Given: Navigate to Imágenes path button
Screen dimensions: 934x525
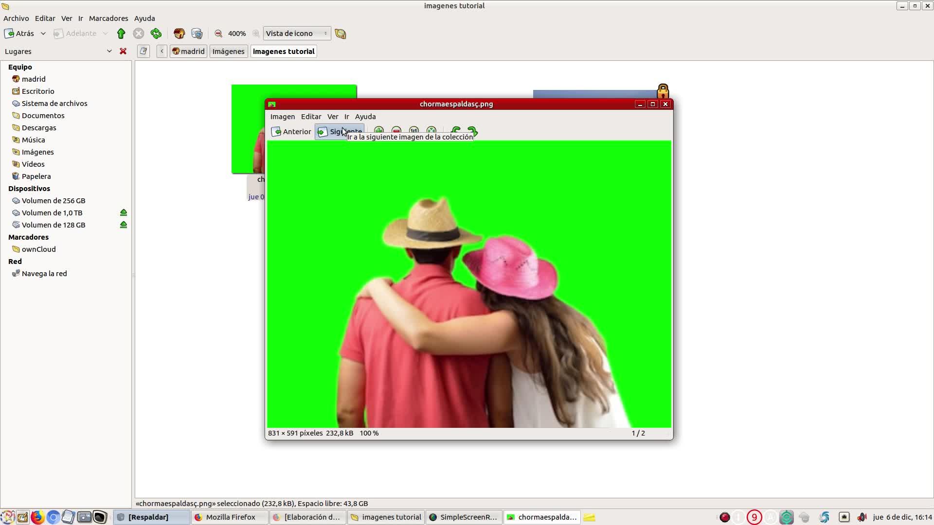Looking at the screenshot, I should point(228,51).
